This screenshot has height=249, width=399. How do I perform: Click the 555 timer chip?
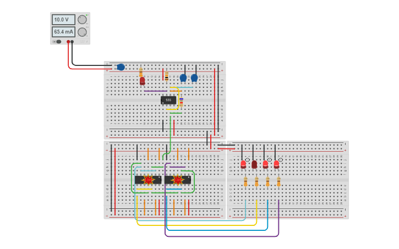pos(168,100)
